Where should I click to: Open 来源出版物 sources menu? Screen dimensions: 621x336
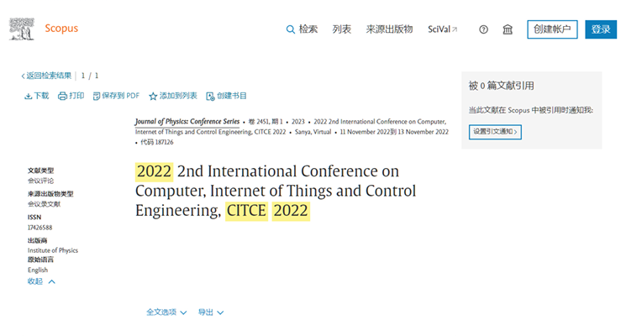click(x=389, y=29)
